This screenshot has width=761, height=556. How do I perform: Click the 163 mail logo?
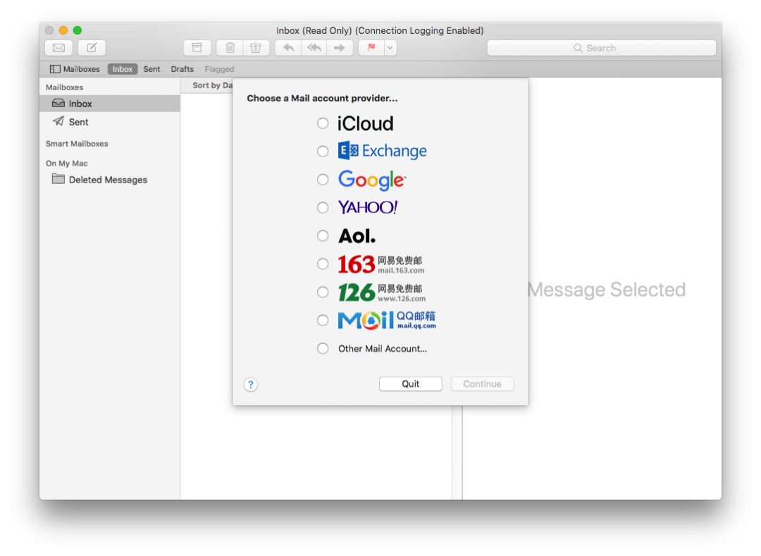tap(381, 264)
